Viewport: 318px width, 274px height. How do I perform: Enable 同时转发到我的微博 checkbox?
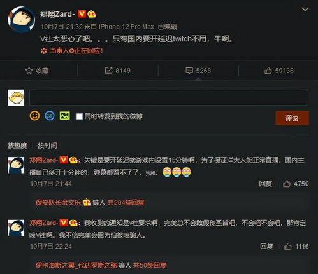click(79, 116)
